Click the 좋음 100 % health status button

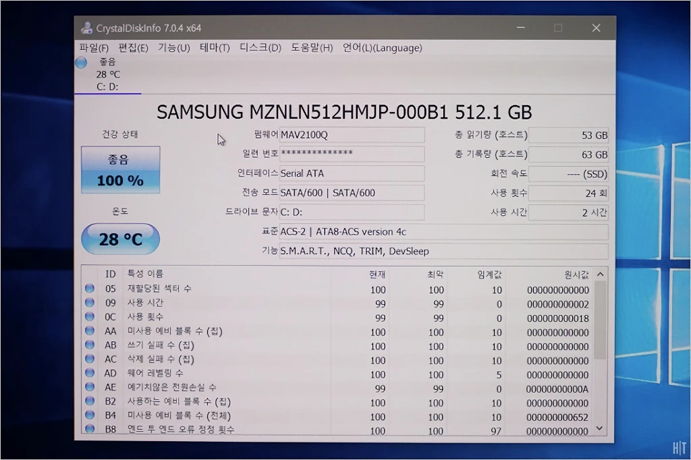[120, 170]
